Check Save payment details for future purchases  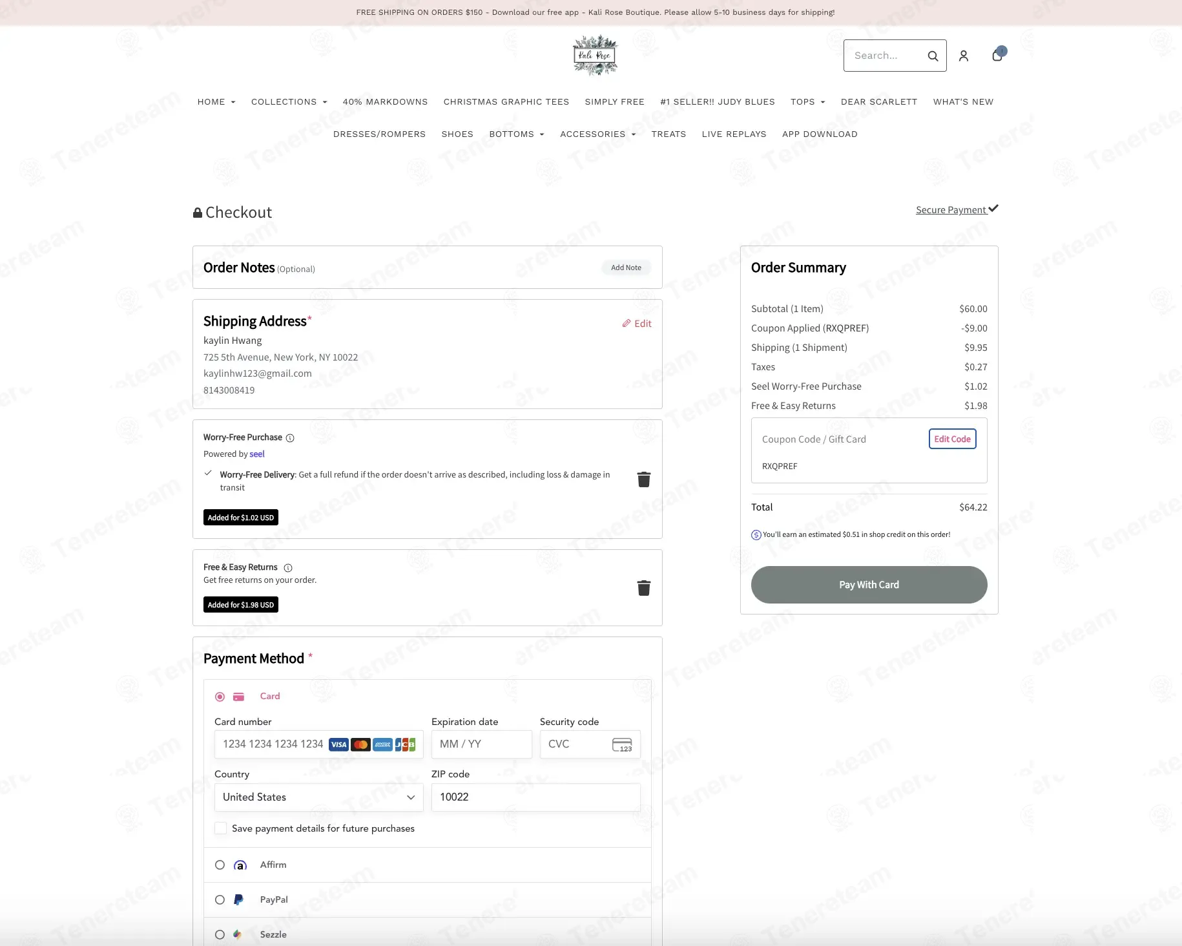221,828
